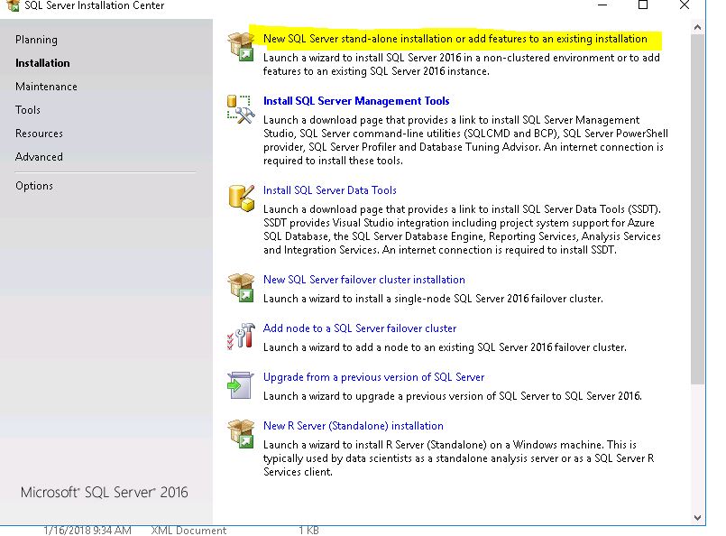
Task: Click the vertical scrollbar thumb
Action: click(x=698, y=209)
